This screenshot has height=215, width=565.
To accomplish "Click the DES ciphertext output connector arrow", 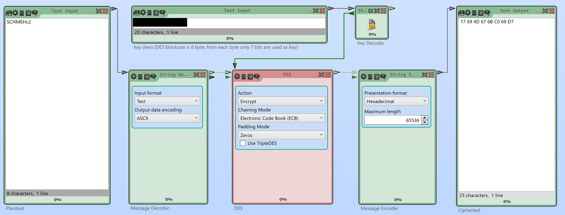I will 336,72.
